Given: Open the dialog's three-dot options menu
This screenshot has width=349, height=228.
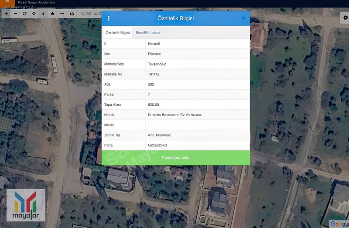Looking at the screenshot, I should pos(109,18).
